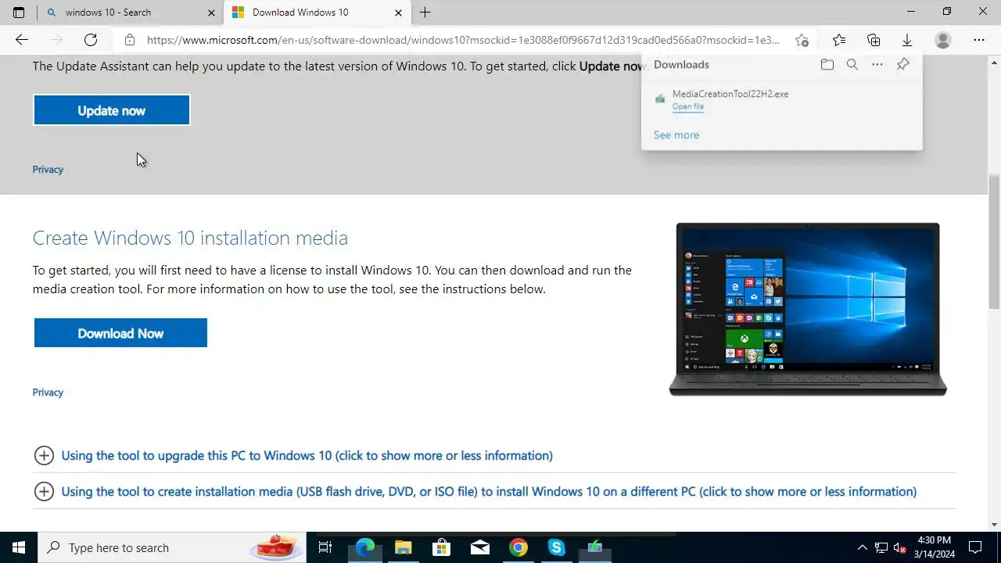Open Edge Settings and more menu
This screenshot has height=563, width=1001.
979,40
